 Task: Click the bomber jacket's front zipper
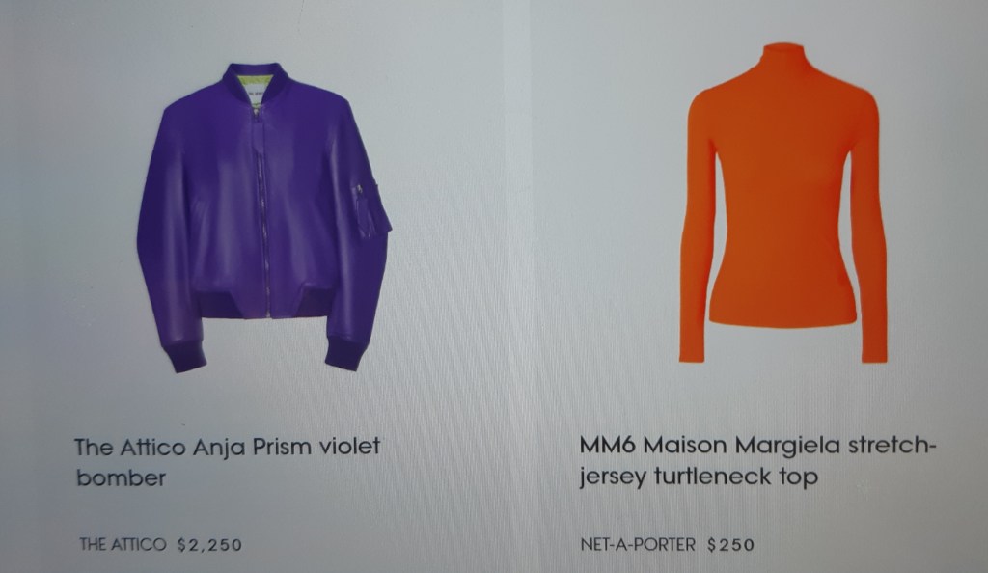pyautogui.click(x=263, y=211)
